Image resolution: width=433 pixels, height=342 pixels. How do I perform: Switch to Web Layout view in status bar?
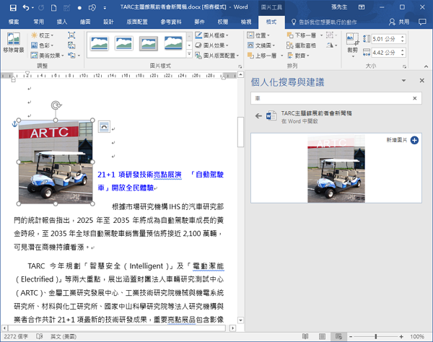[338, 336]
